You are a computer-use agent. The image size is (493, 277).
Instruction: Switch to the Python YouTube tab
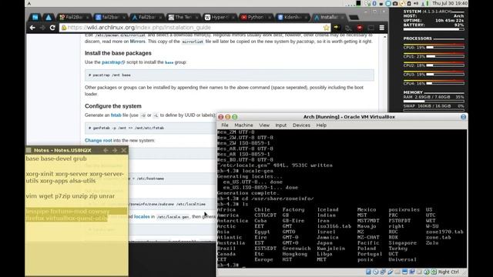pyautogui.click(x=256, y=17)
